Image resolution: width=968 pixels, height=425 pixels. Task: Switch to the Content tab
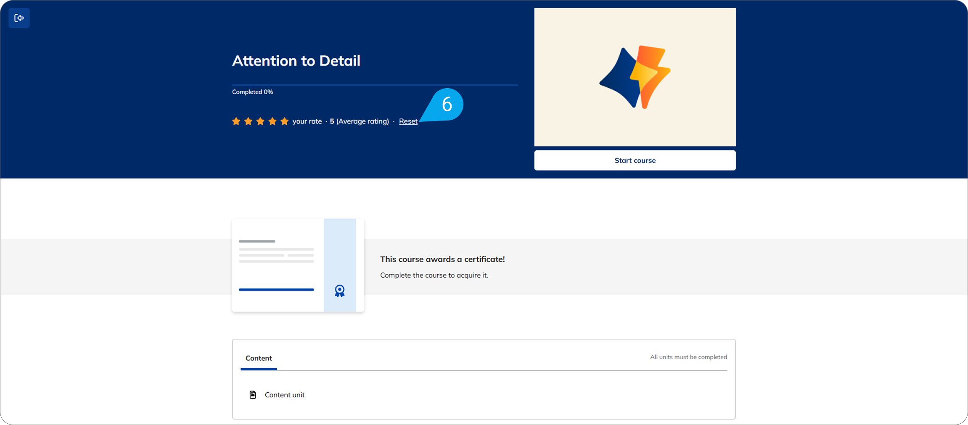click(x=259, y=358)
